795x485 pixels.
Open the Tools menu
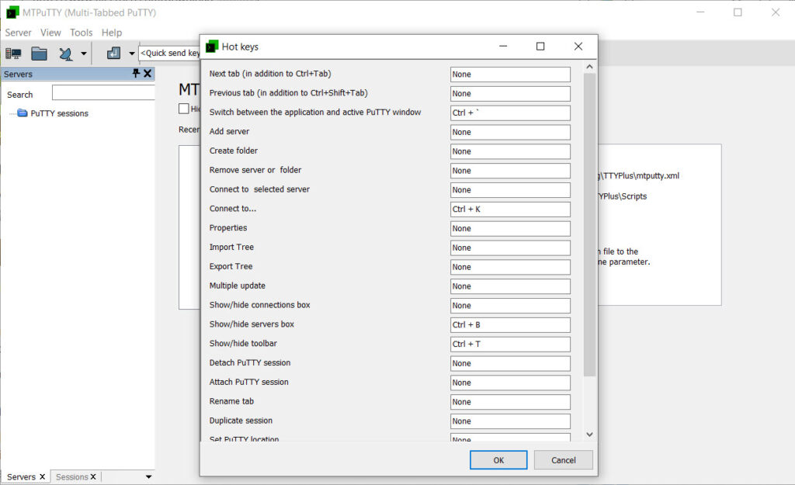[81, 33]
